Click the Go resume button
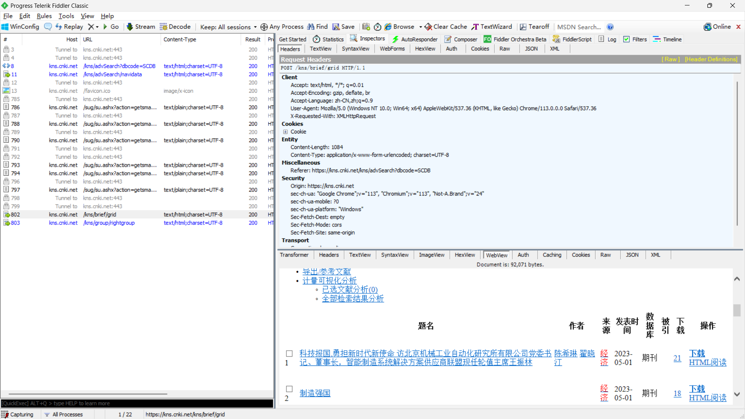This screenshot has width=745, height=419. 111,27
